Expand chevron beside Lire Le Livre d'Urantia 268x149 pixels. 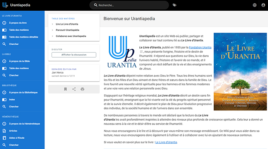(52, 24)
